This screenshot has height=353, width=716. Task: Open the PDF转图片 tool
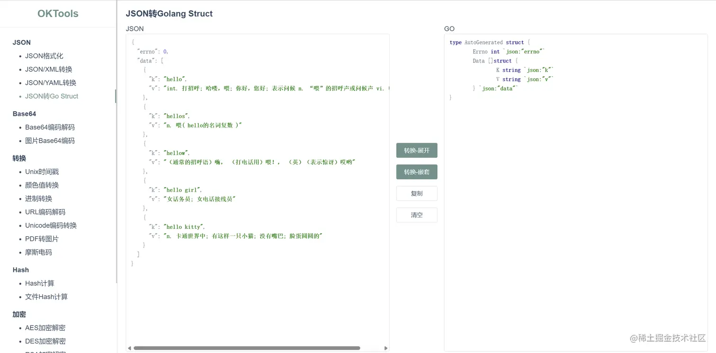click(x=42, y=239)
